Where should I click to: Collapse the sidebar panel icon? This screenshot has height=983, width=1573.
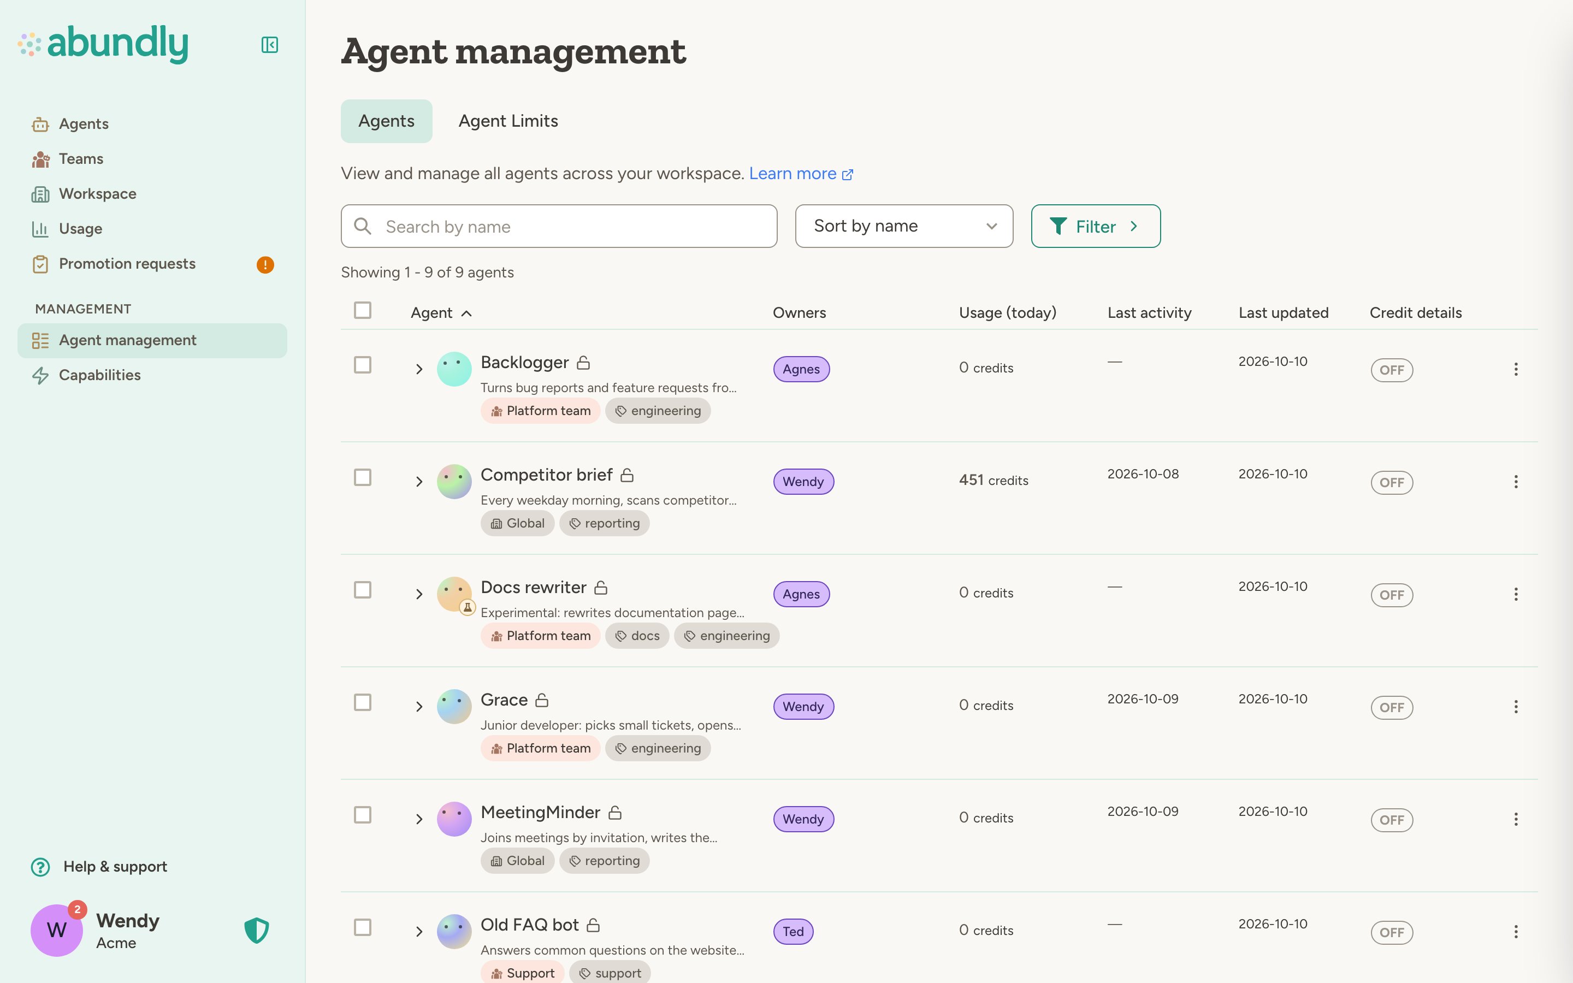[x=269, y=45]
